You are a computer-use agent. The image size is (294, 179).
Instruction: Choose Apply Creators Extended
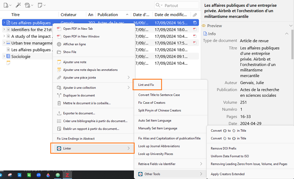pos(228,174)
